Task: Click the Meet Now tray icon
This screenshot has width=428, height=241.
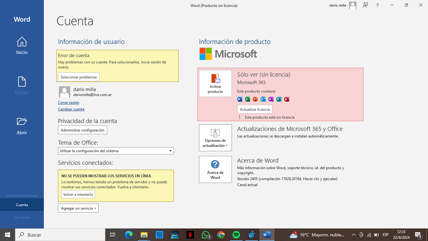Action: click(x=361, y=235)
